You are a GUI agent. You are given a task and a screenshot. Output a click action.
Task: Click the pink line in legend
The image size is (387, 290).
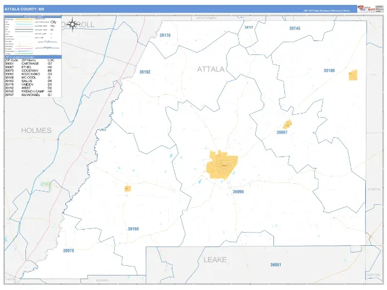pyautogui.click(x=24, y=48)
